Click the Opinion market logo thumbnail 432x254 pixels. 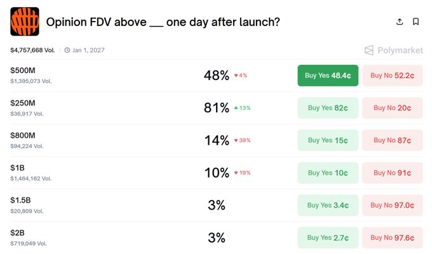(x=25, y=22)
